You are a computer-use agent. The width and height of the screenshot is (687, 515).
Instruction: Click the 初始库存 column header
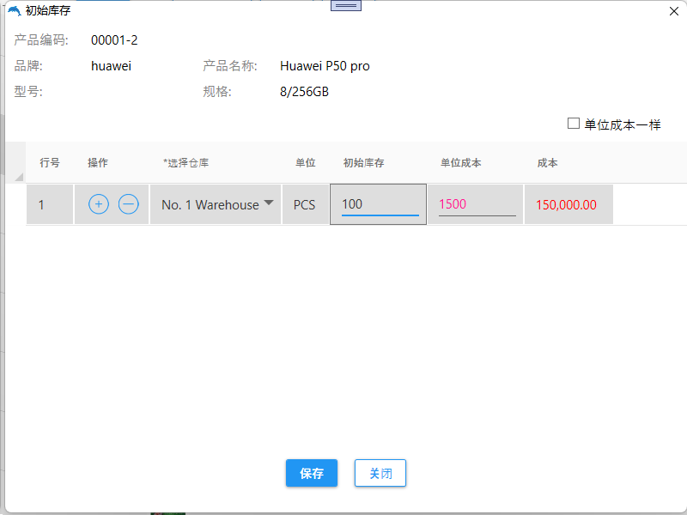click(363, 163)
